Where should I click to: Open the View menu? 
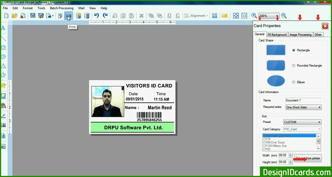(93, 8)
